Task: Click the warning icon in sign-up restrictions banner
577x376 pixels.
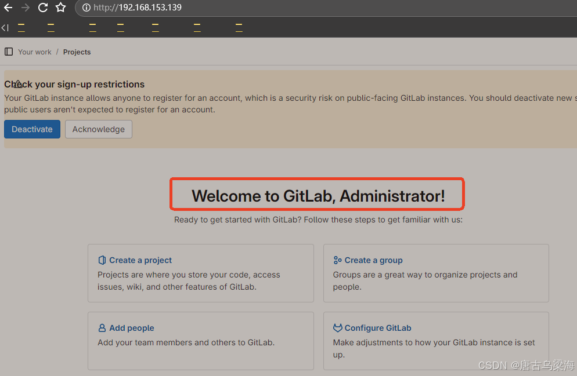Action: pos(17,84)
